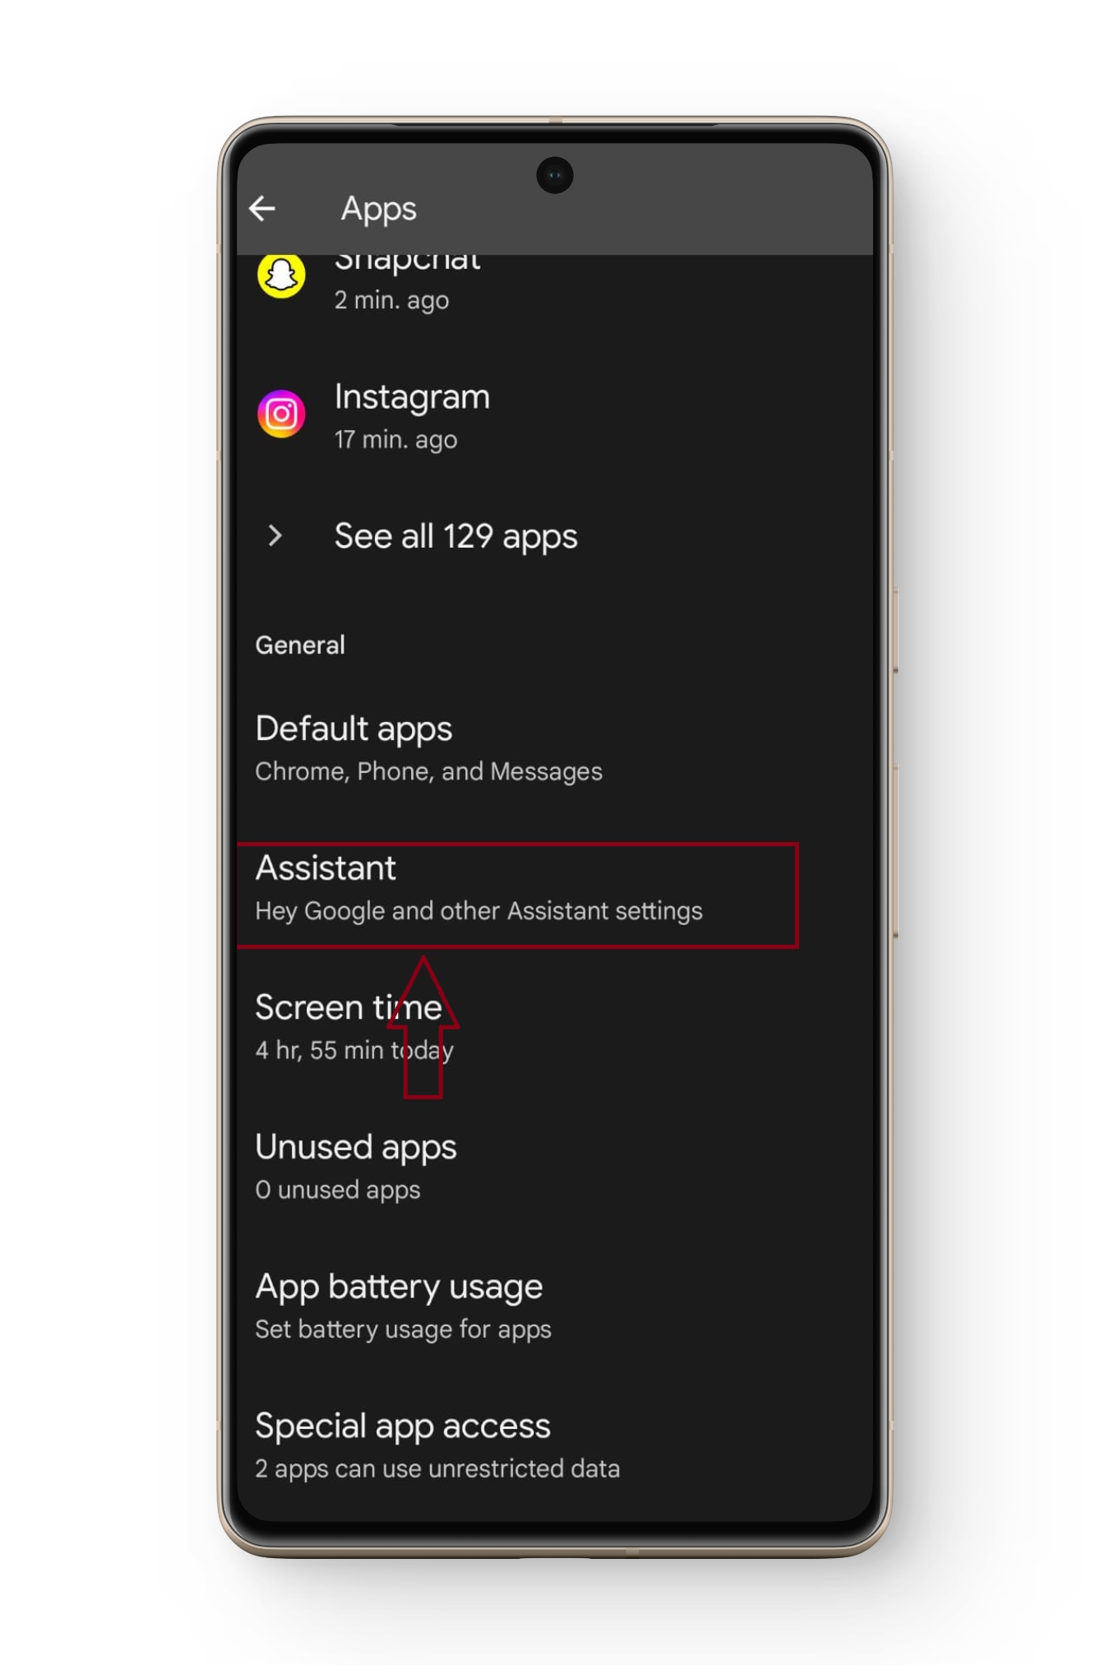This screenshot has width=1110, height=1665.
Task: Tap the Apps page title
Action: pos(378,209)
